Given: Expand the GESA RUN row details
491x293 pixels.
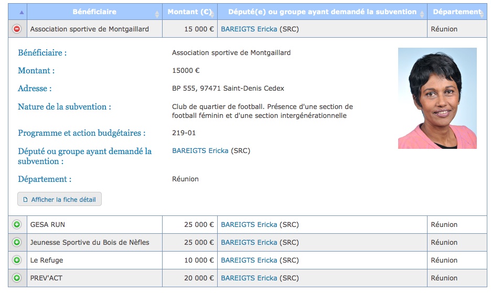Looking at the screenshot, I should 17,224.
